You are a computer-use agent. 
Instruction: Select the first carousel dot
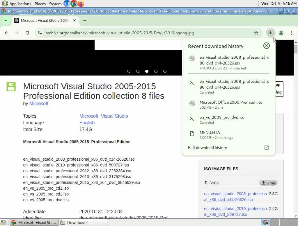tap(129, 71)
